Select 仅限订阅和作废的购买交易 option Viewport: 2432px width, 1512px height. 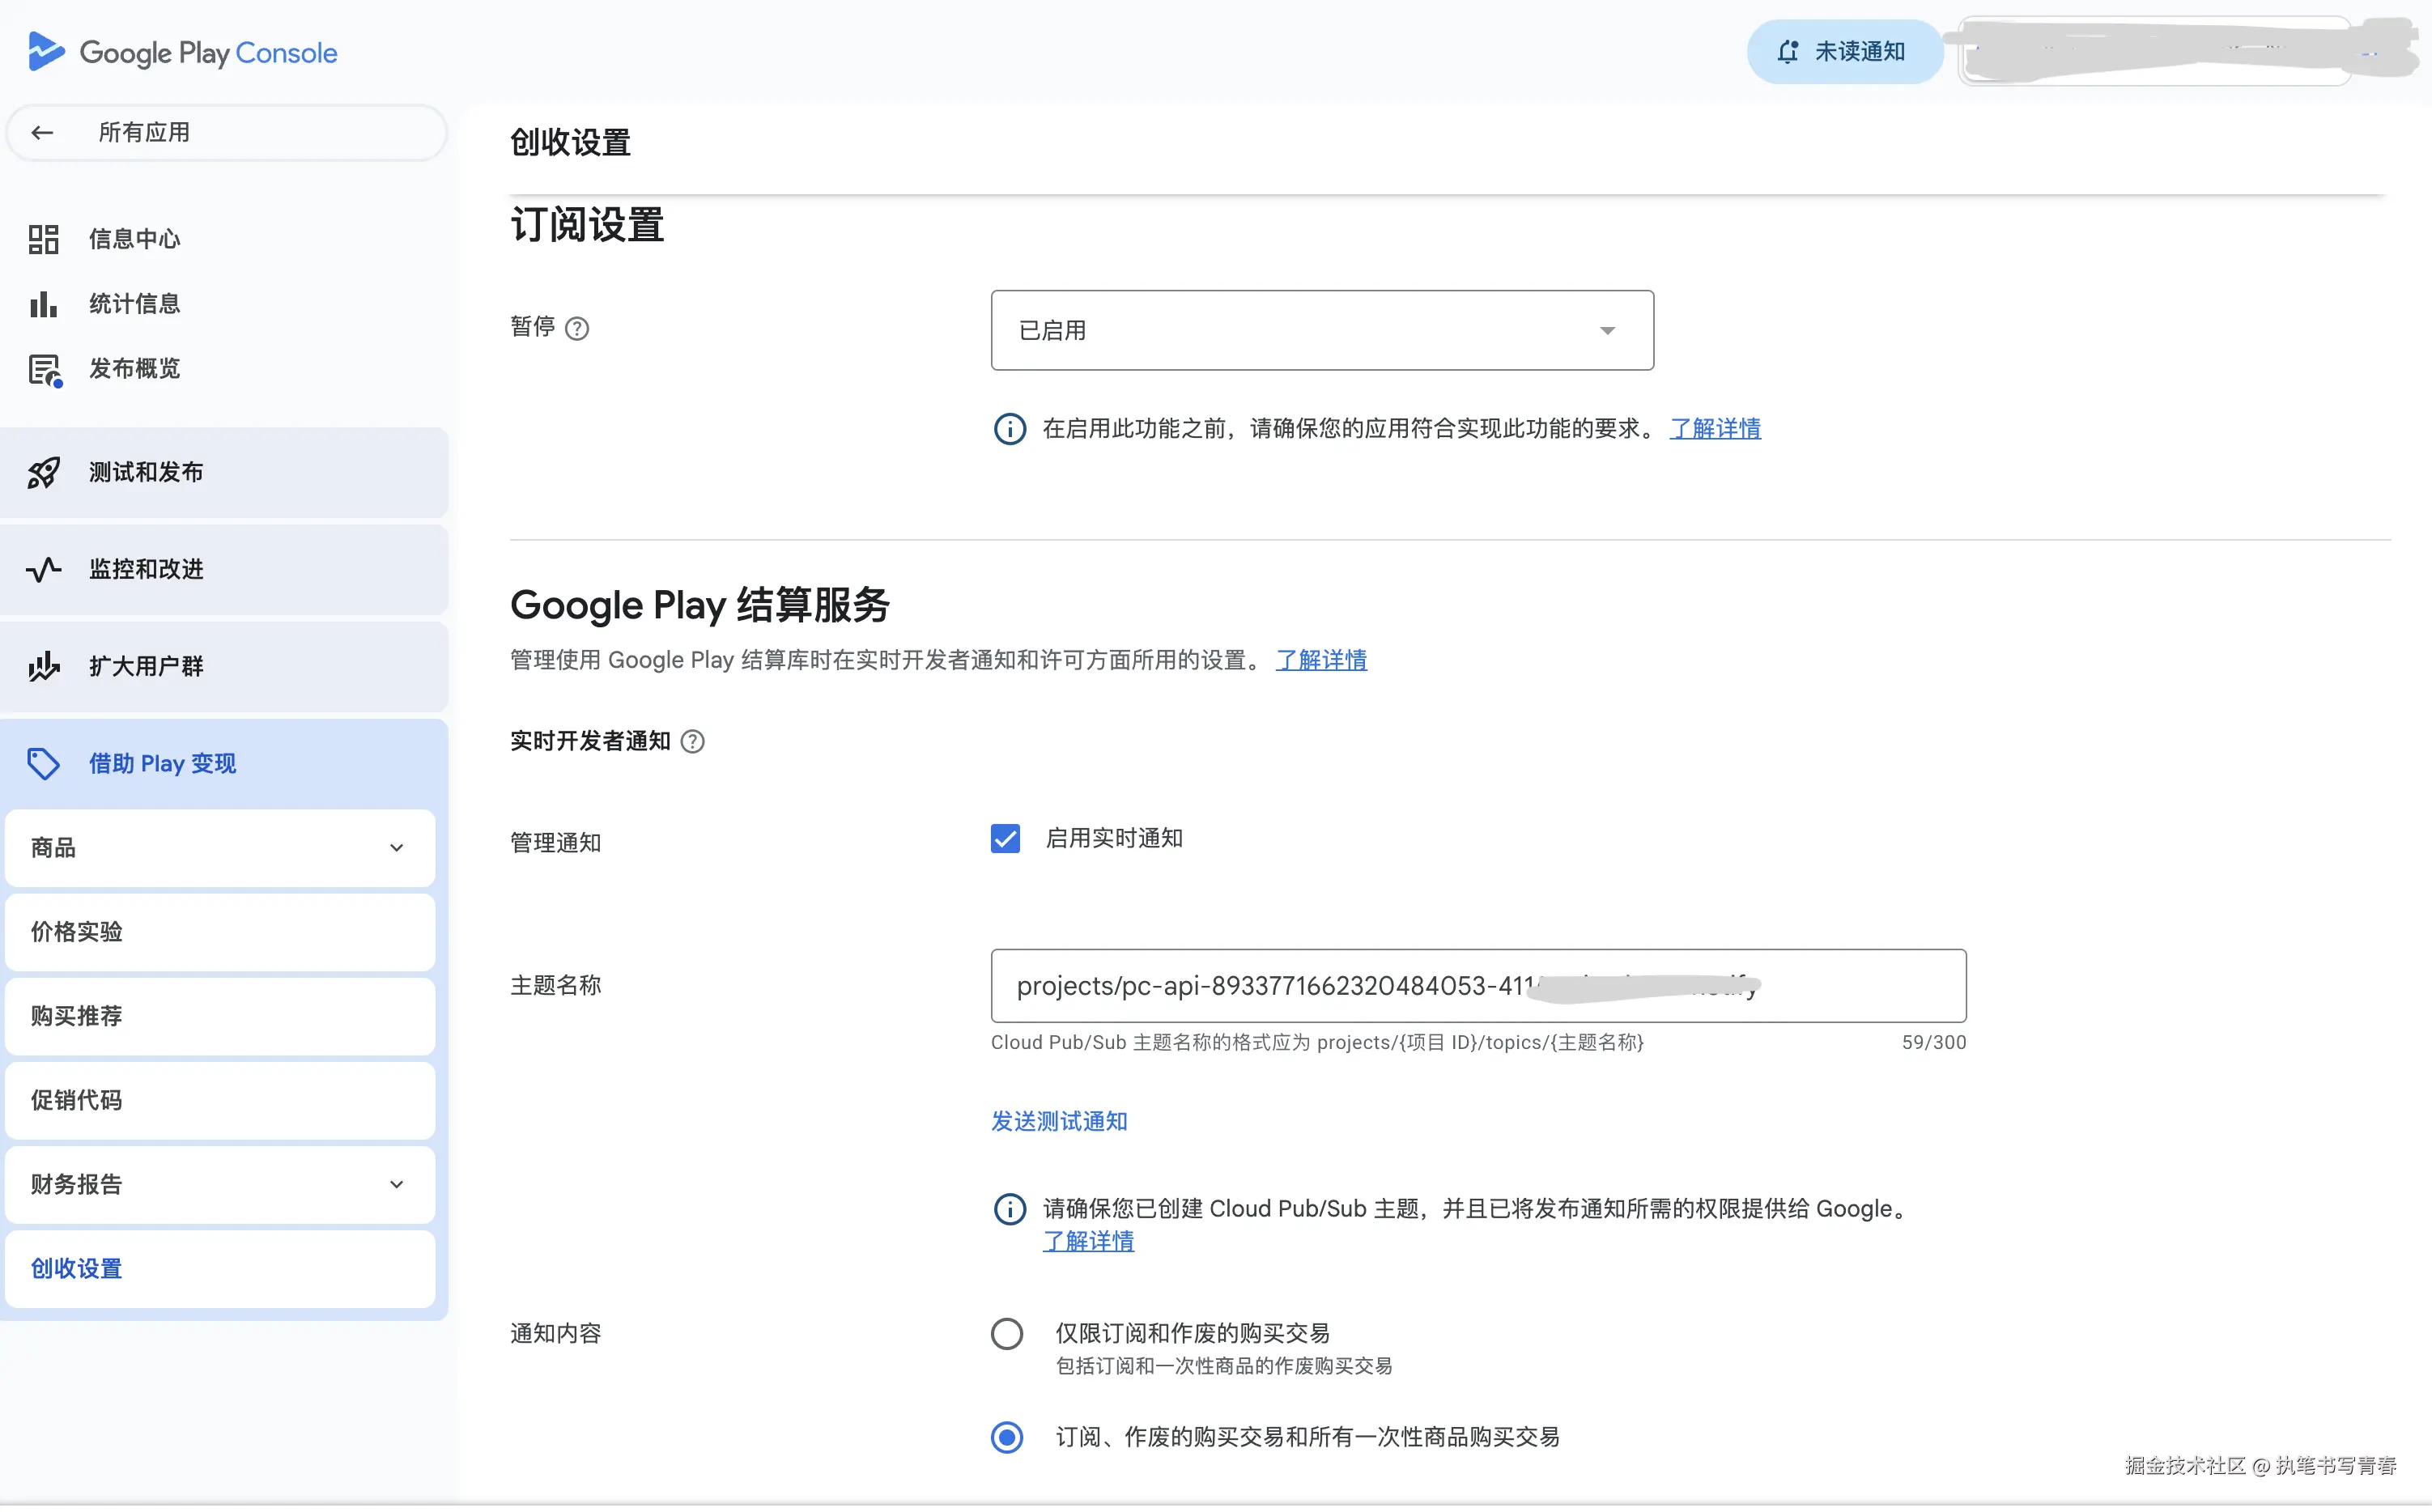pos(1007,1333)
